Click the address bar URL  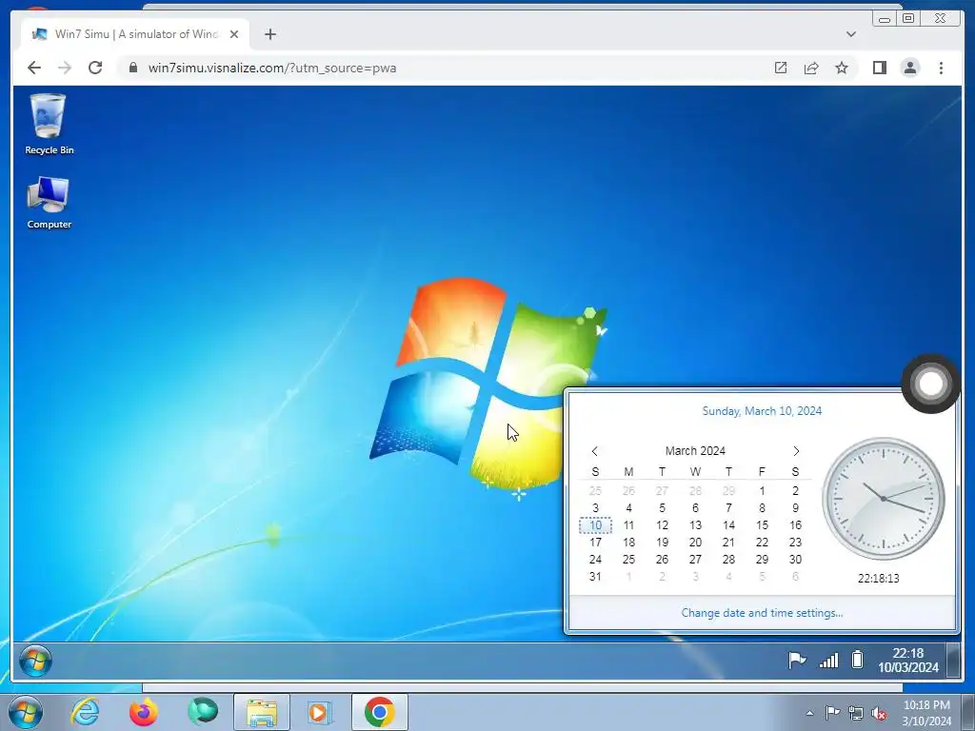click(x=271, y=68)
